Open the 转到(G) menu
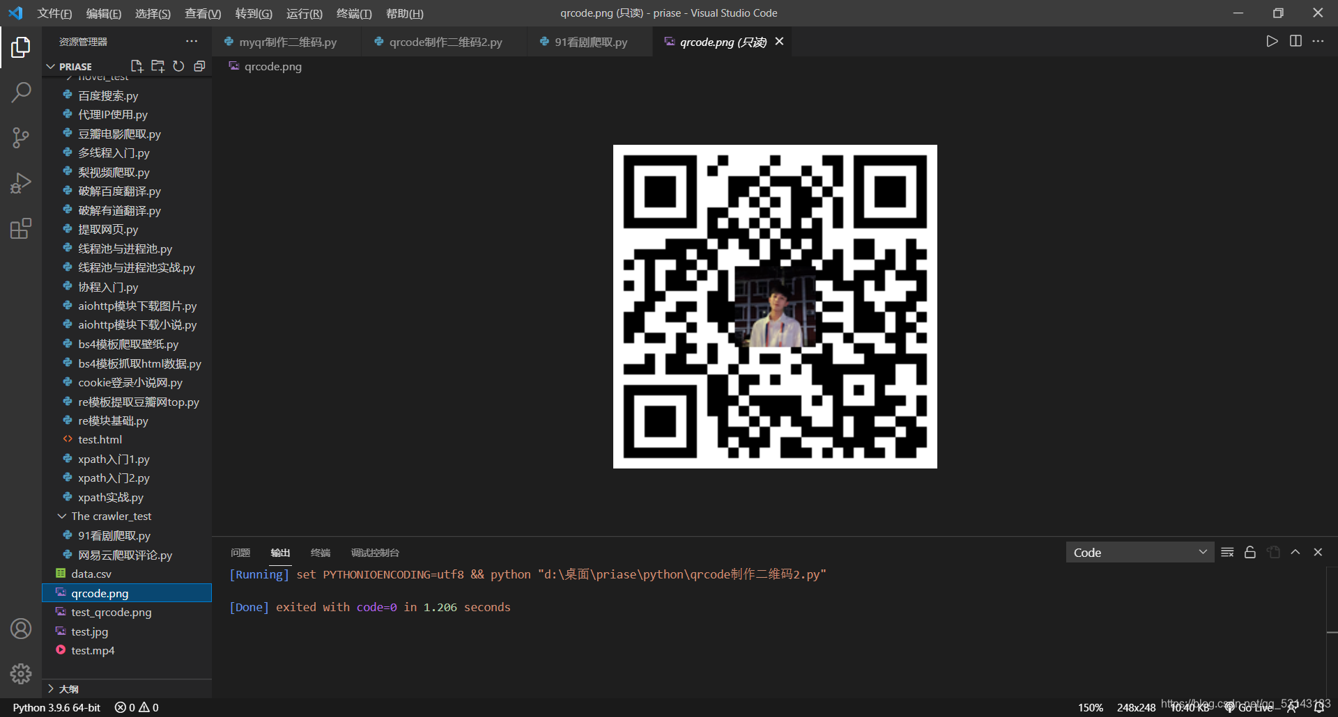The image size is (1338, 717). pos(254,13)
